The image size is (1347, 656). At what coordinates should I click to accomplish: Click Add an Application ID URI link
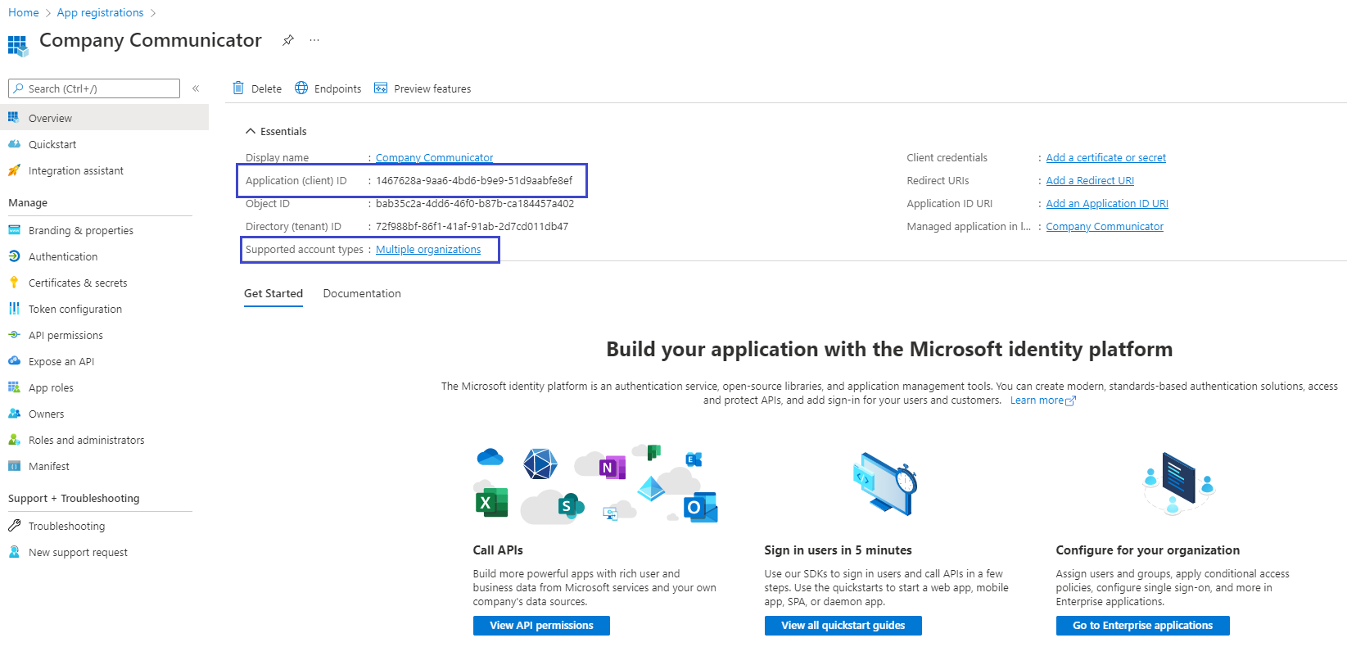coord(1107,204)
